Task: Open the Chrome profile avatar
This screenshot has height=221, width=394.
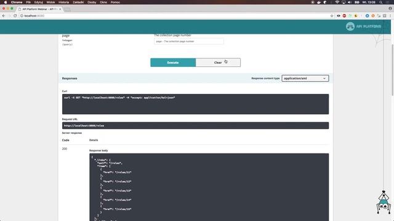Action: coord(390,8)
